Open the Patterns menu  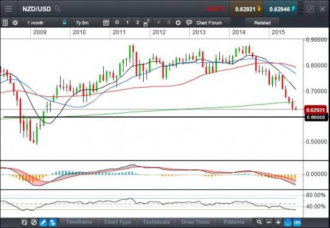[233, 222]
